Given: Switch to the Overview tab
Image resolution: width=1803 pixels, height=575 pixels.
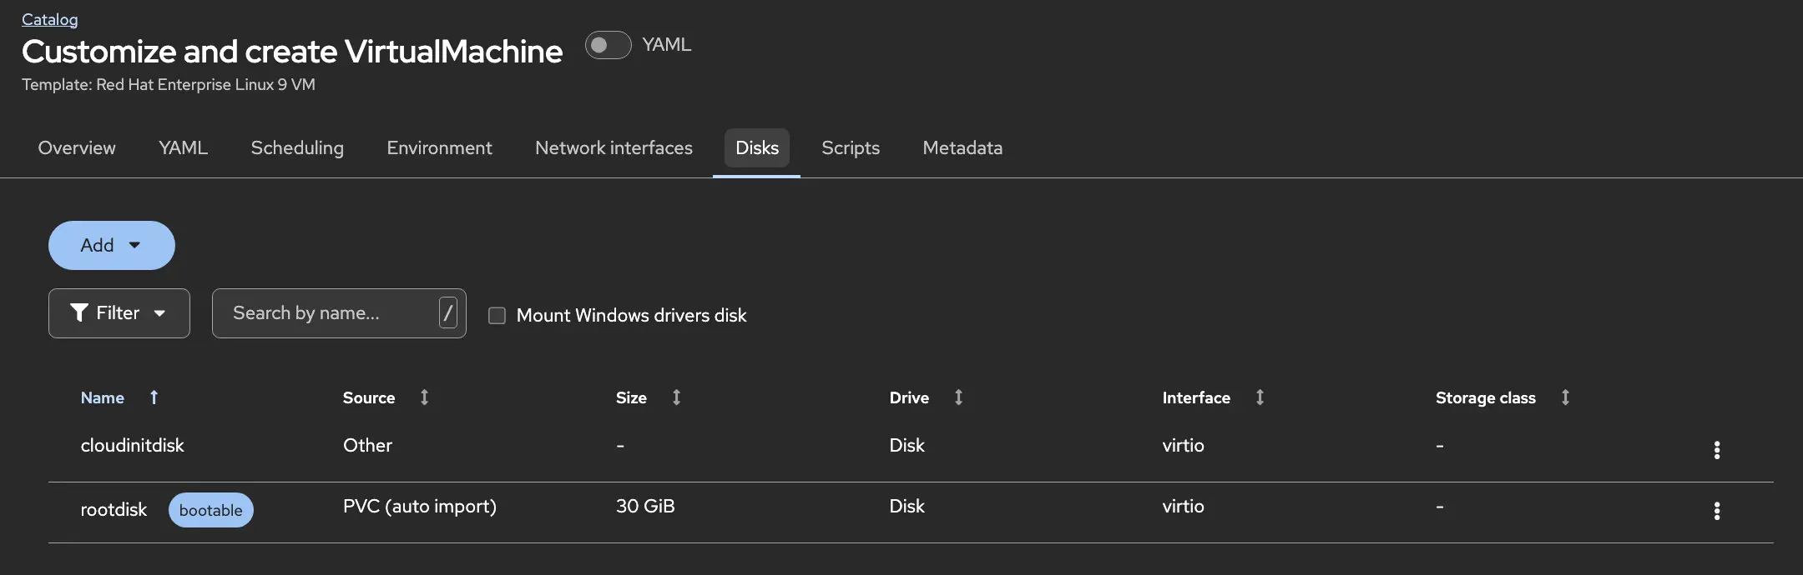Looking at the screenshot, I should point(77,147).
